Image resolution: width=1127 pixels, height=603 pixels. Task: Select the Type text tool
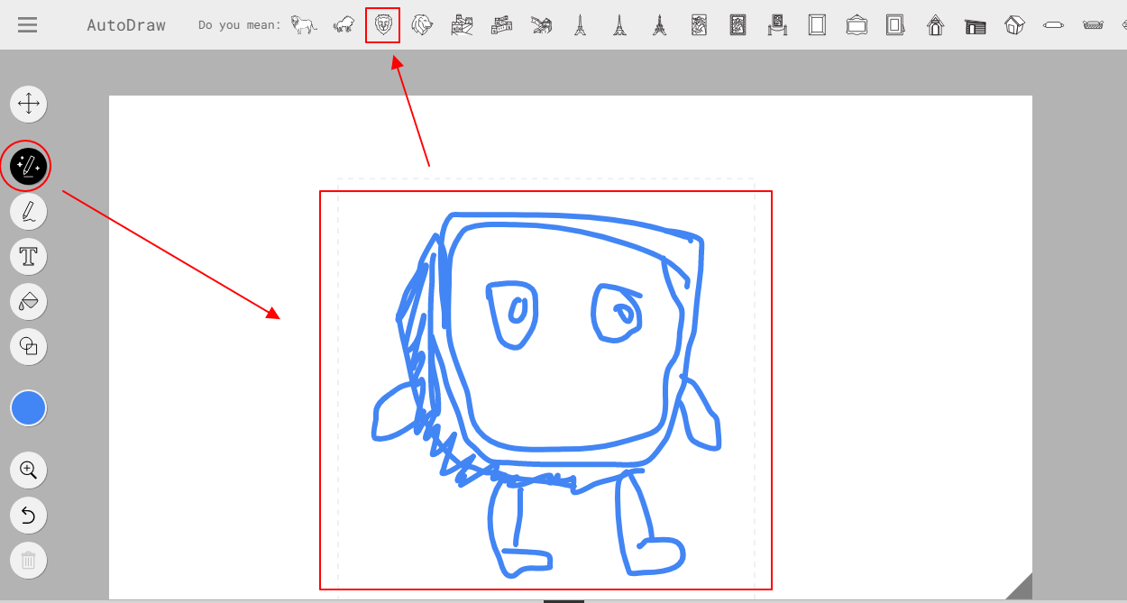(x=28, y=257)
